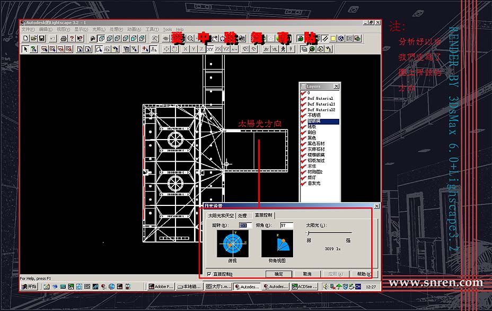Click the 帮助 button in the dialog

click(364, 274)
